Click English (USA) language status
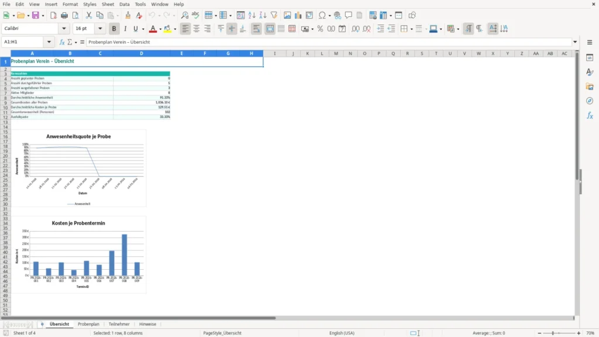 342,333
